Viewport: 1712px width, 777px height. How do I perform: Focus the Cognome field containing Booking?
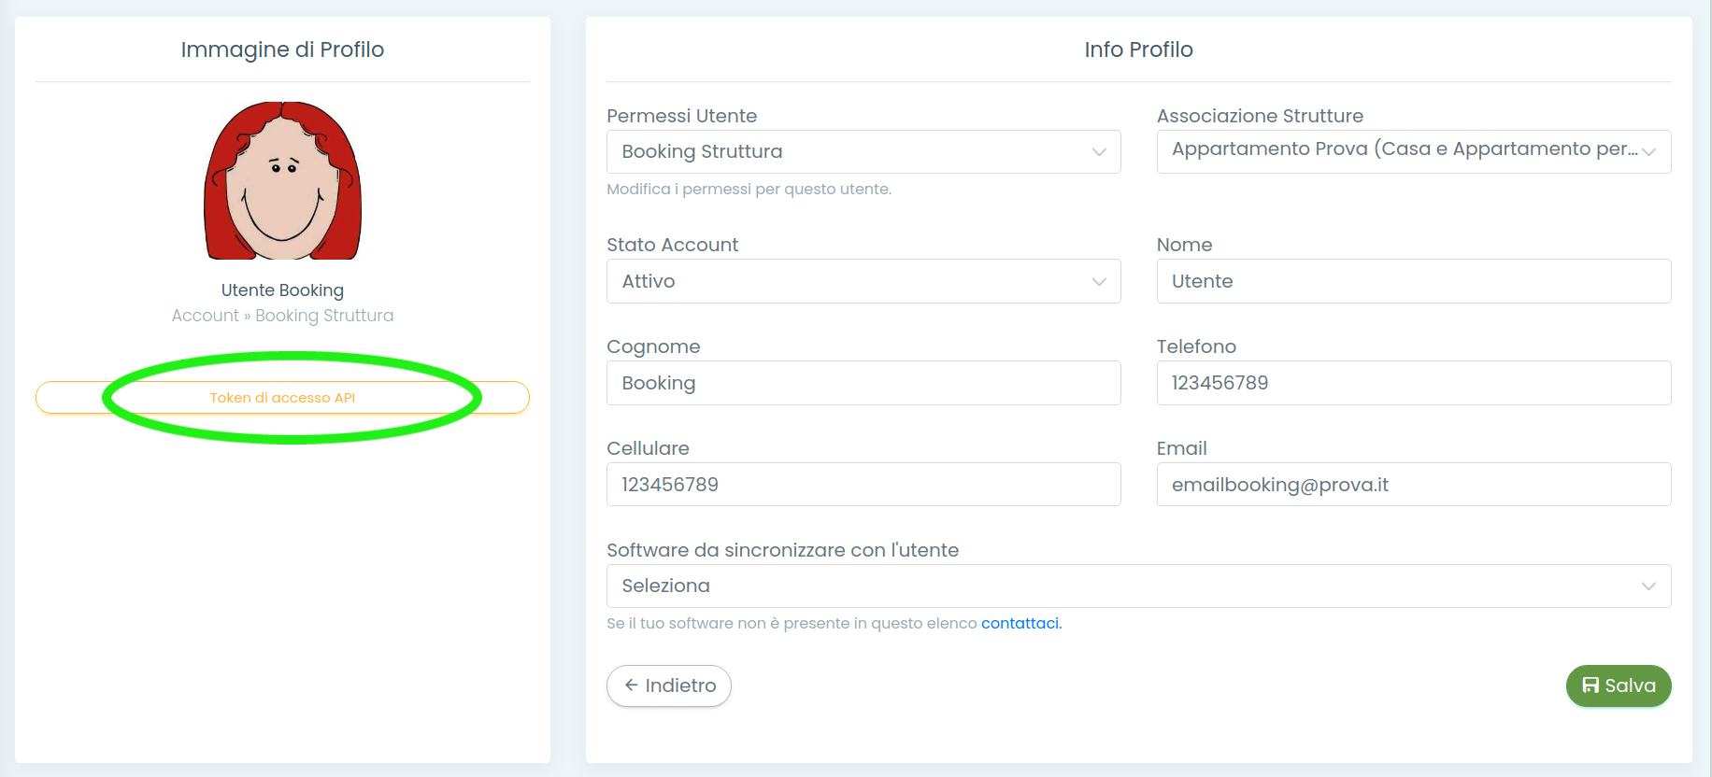(x=863, y=383)
